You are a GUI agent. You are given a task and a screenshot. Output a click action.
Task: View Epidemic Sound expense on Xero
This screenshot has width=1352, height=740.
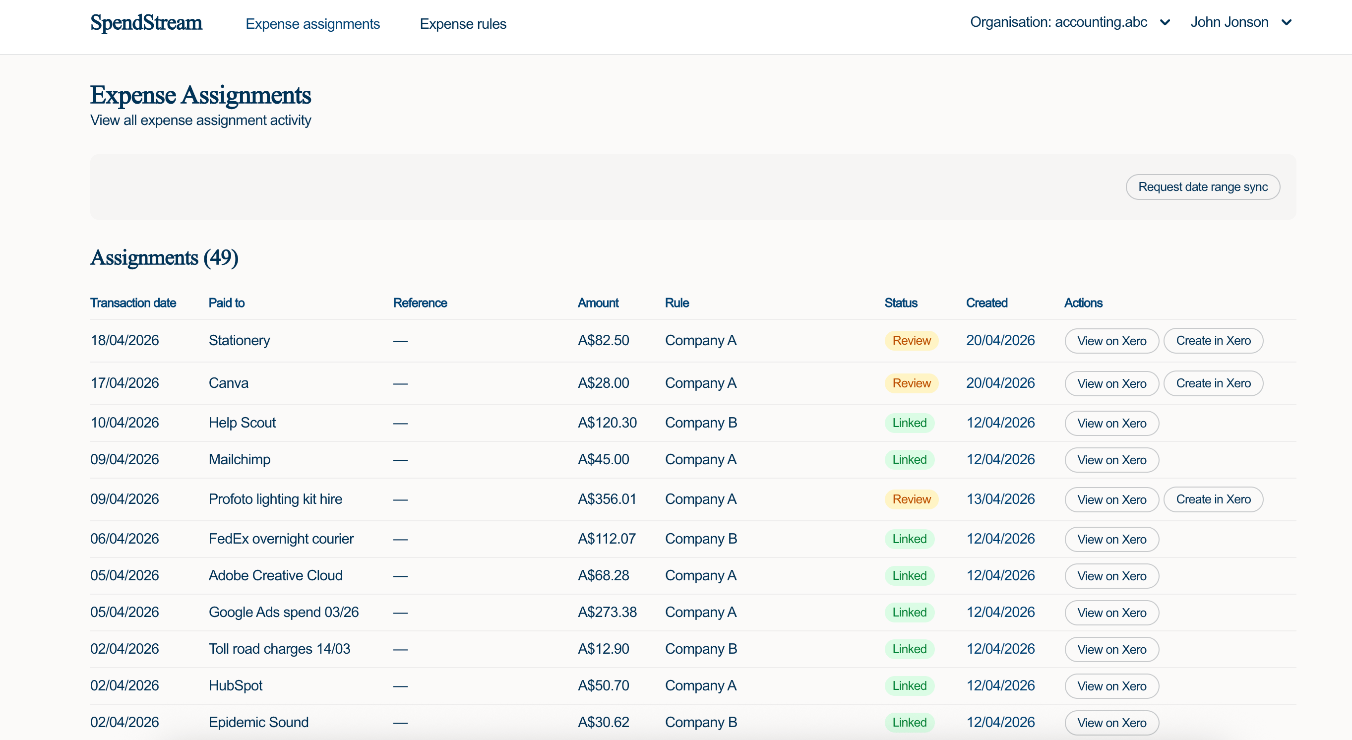click(1111, 723)
